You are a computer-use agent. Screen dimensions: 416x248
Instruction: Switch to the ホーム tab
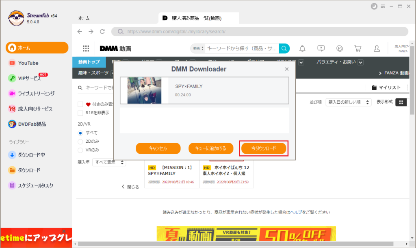click(84, 18)
